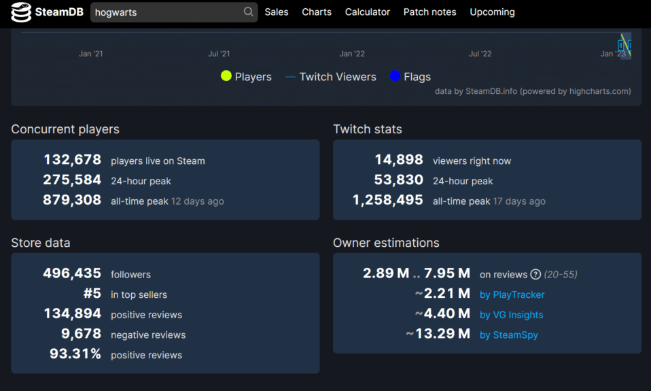651x391 pixels.
Task: Toggle the Twitch Viewers legend line
Action: pos(290,77)
